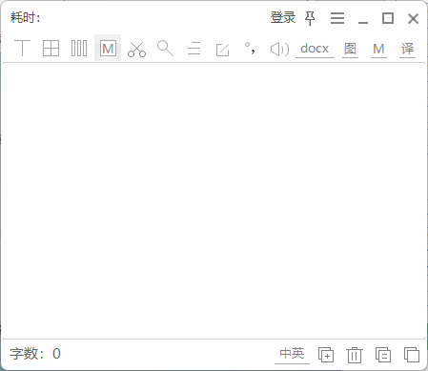428x371 pixels.
Task: Toggle the boxed M formula recognition tool
Action: coord(108,49)
